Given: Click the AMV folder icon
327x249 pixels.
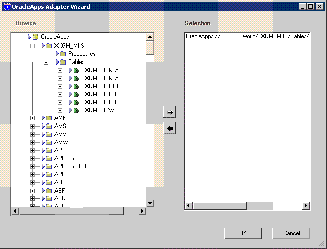Looking at the screenshot, I should [x=49, y=134].
